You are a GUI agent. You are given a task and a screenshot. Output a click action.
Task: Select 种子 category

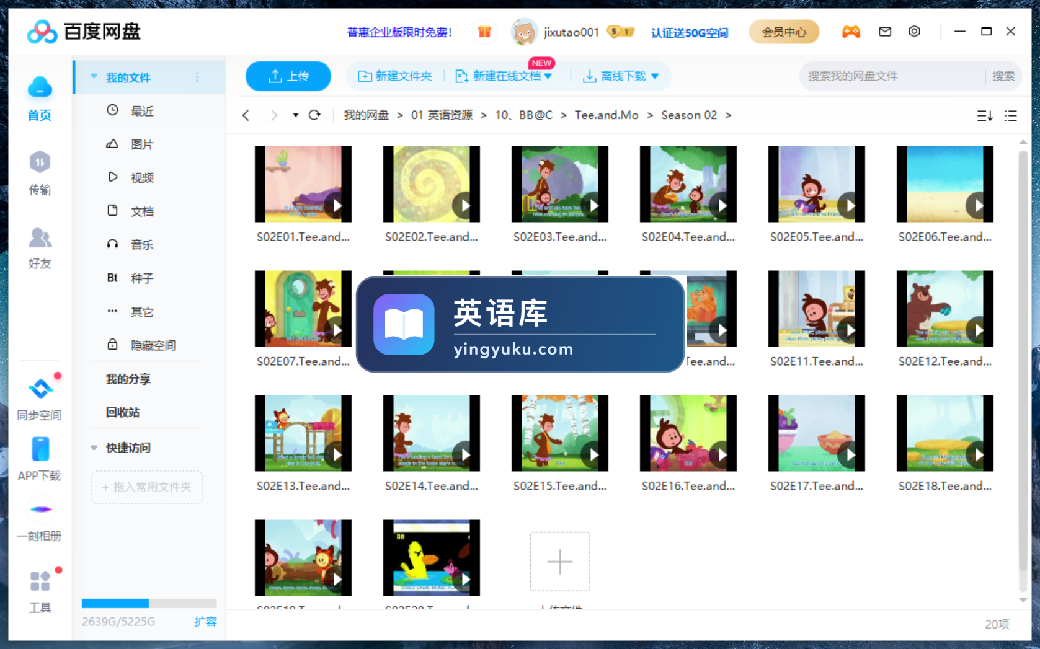[142, 278]
